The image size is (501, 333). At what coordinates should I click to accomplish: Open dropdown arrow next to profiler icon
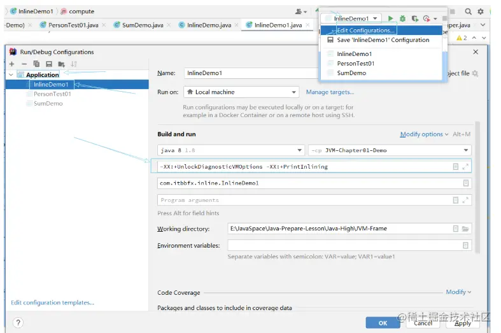[435, 19]
